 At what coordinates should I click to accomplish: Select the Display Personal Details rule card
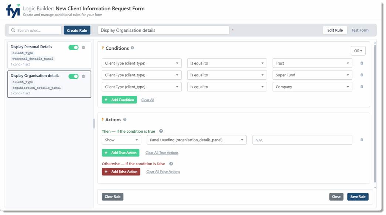49,55
